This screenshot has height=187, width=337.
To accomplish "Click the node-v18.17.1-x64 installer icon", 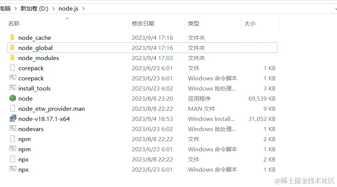I will click(x=13, y=118).
